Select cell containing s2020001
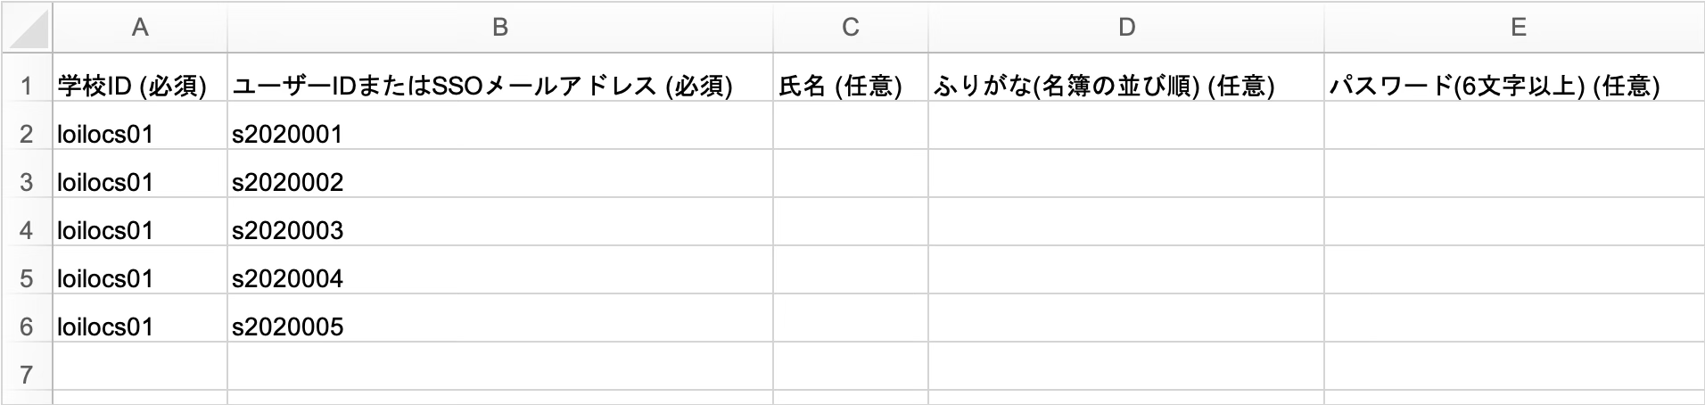This screenshot has width=1705, height=405. point(500,134)
